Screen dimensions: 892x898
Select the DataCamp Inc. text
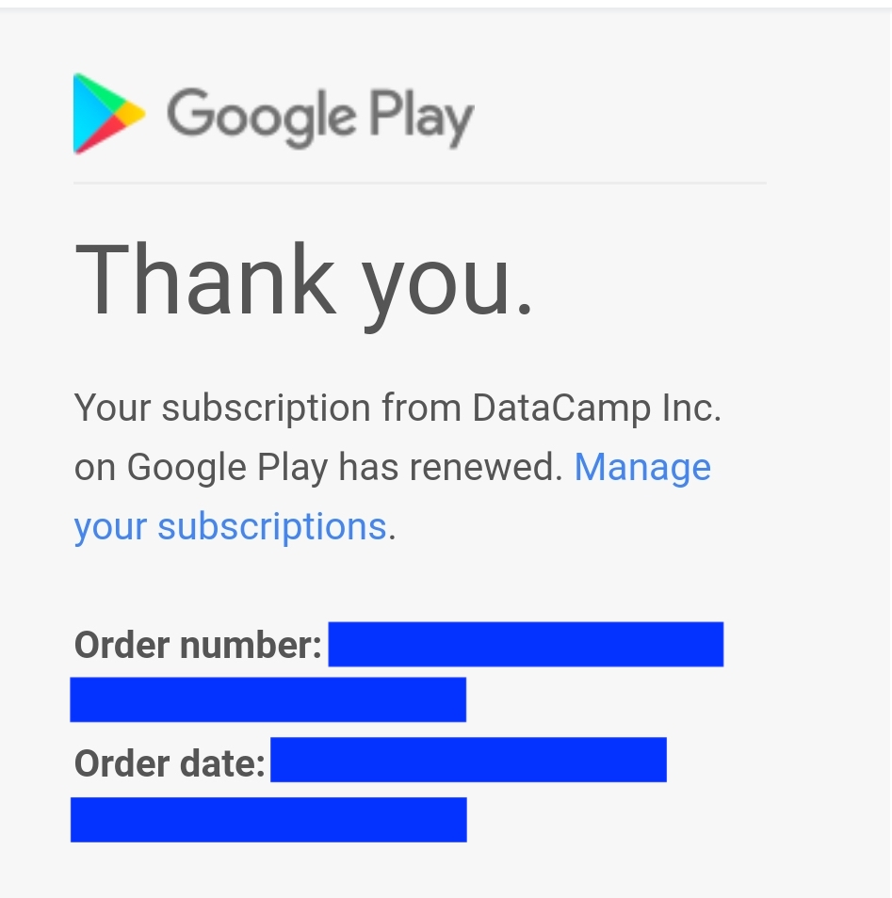point(596,409)
